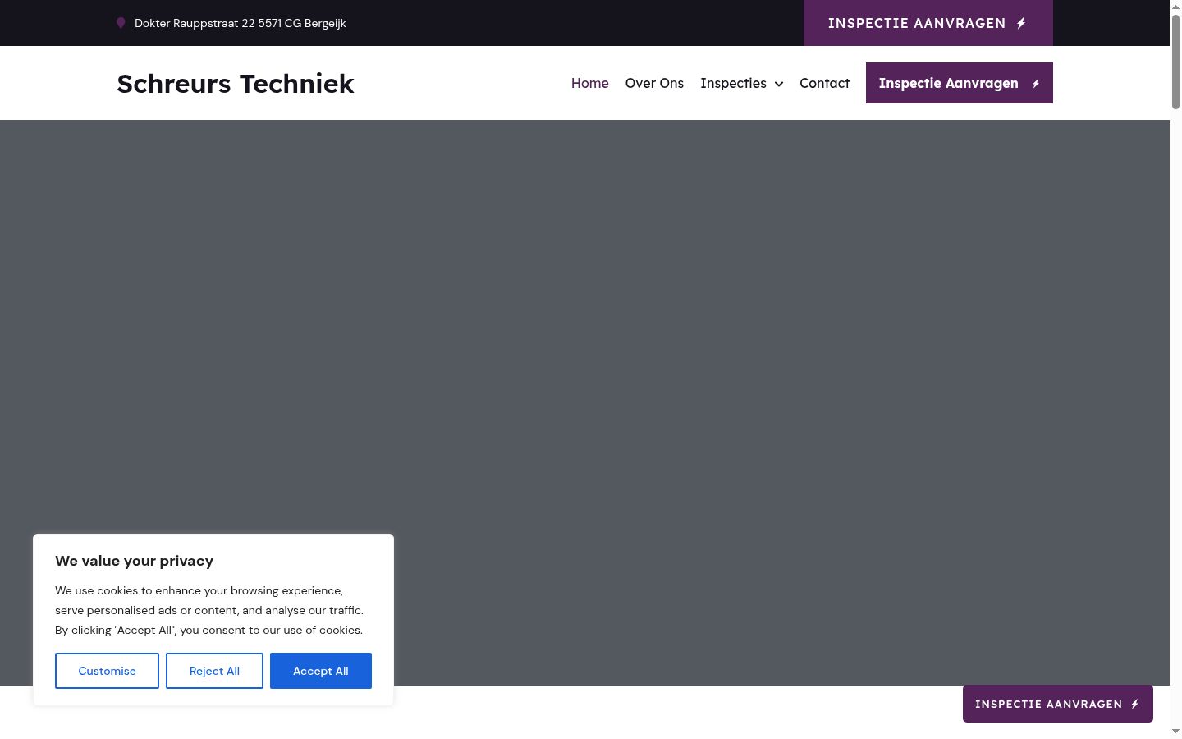Click Inspectie Aanvragen button in navigation bar
Viewport: 1182px width, 739px height.
pyautogui.click(x=960, y=83)
